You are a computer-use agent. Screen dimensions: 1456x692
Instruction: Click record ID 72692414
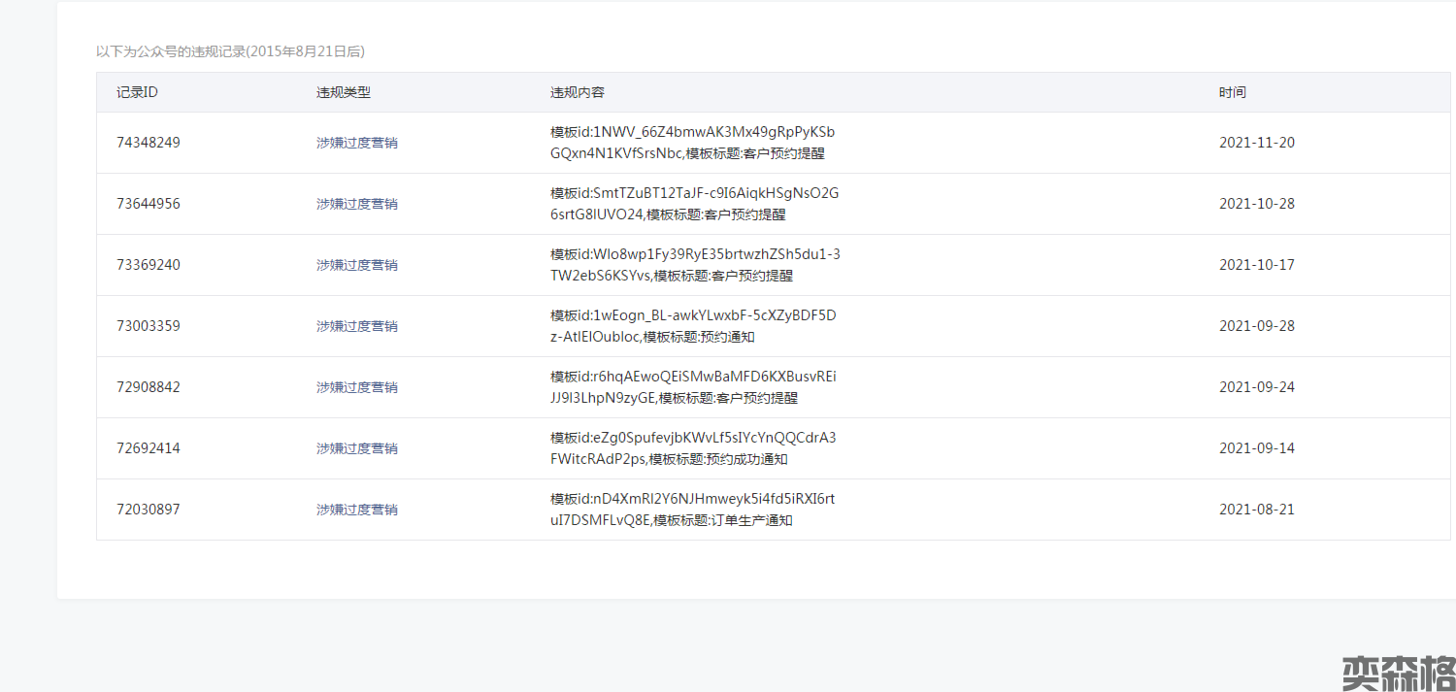point(149,448)
